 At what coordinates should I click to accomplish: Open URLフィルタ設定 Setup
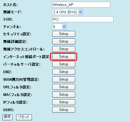click(x=64, y=87)
